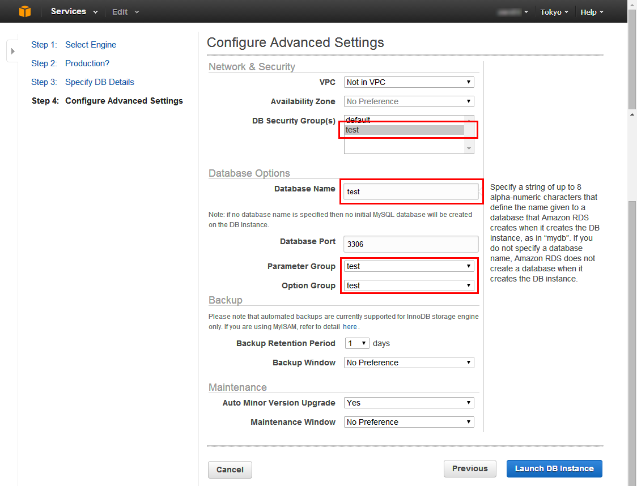The width and height of the screenshot is (637, 486).
Task: Open the Edit menu
Action: 125,12
